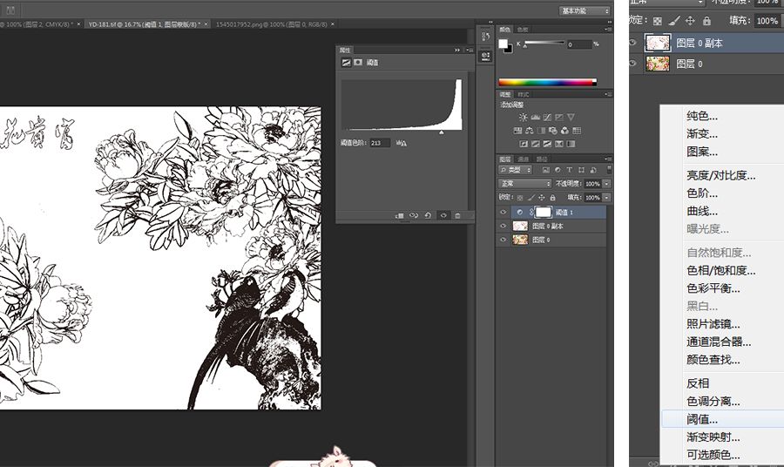
Task: Click the auto-calculate histogram warning icon
Action: click(402, 143)
